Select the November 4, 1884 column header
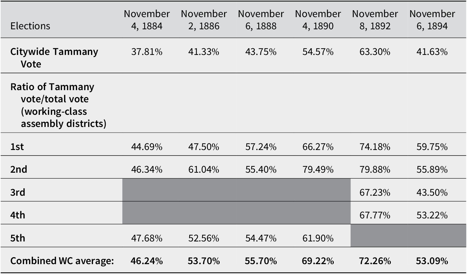The image size is (467, 274). tap(147, 20)
